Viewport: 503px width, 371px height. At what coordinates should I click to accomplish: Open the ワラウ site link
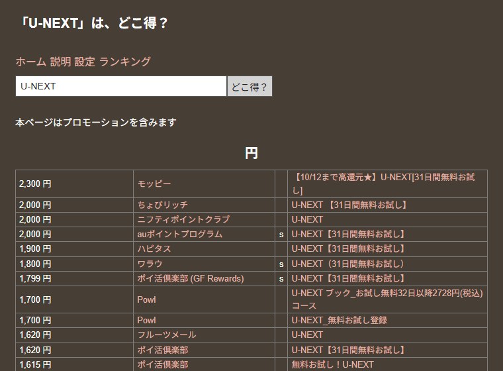tap(150, 264)
